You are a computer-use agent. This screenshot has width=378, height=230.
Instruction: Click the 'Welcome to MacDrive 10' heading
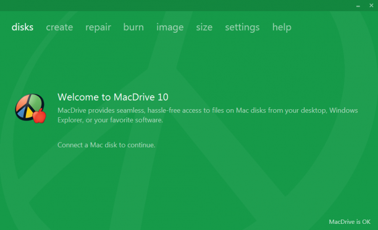pyautogui.click(x=113, y=97)
